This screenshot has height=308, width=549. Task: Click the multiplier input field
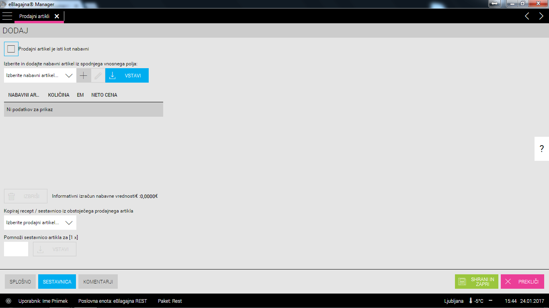16,249
